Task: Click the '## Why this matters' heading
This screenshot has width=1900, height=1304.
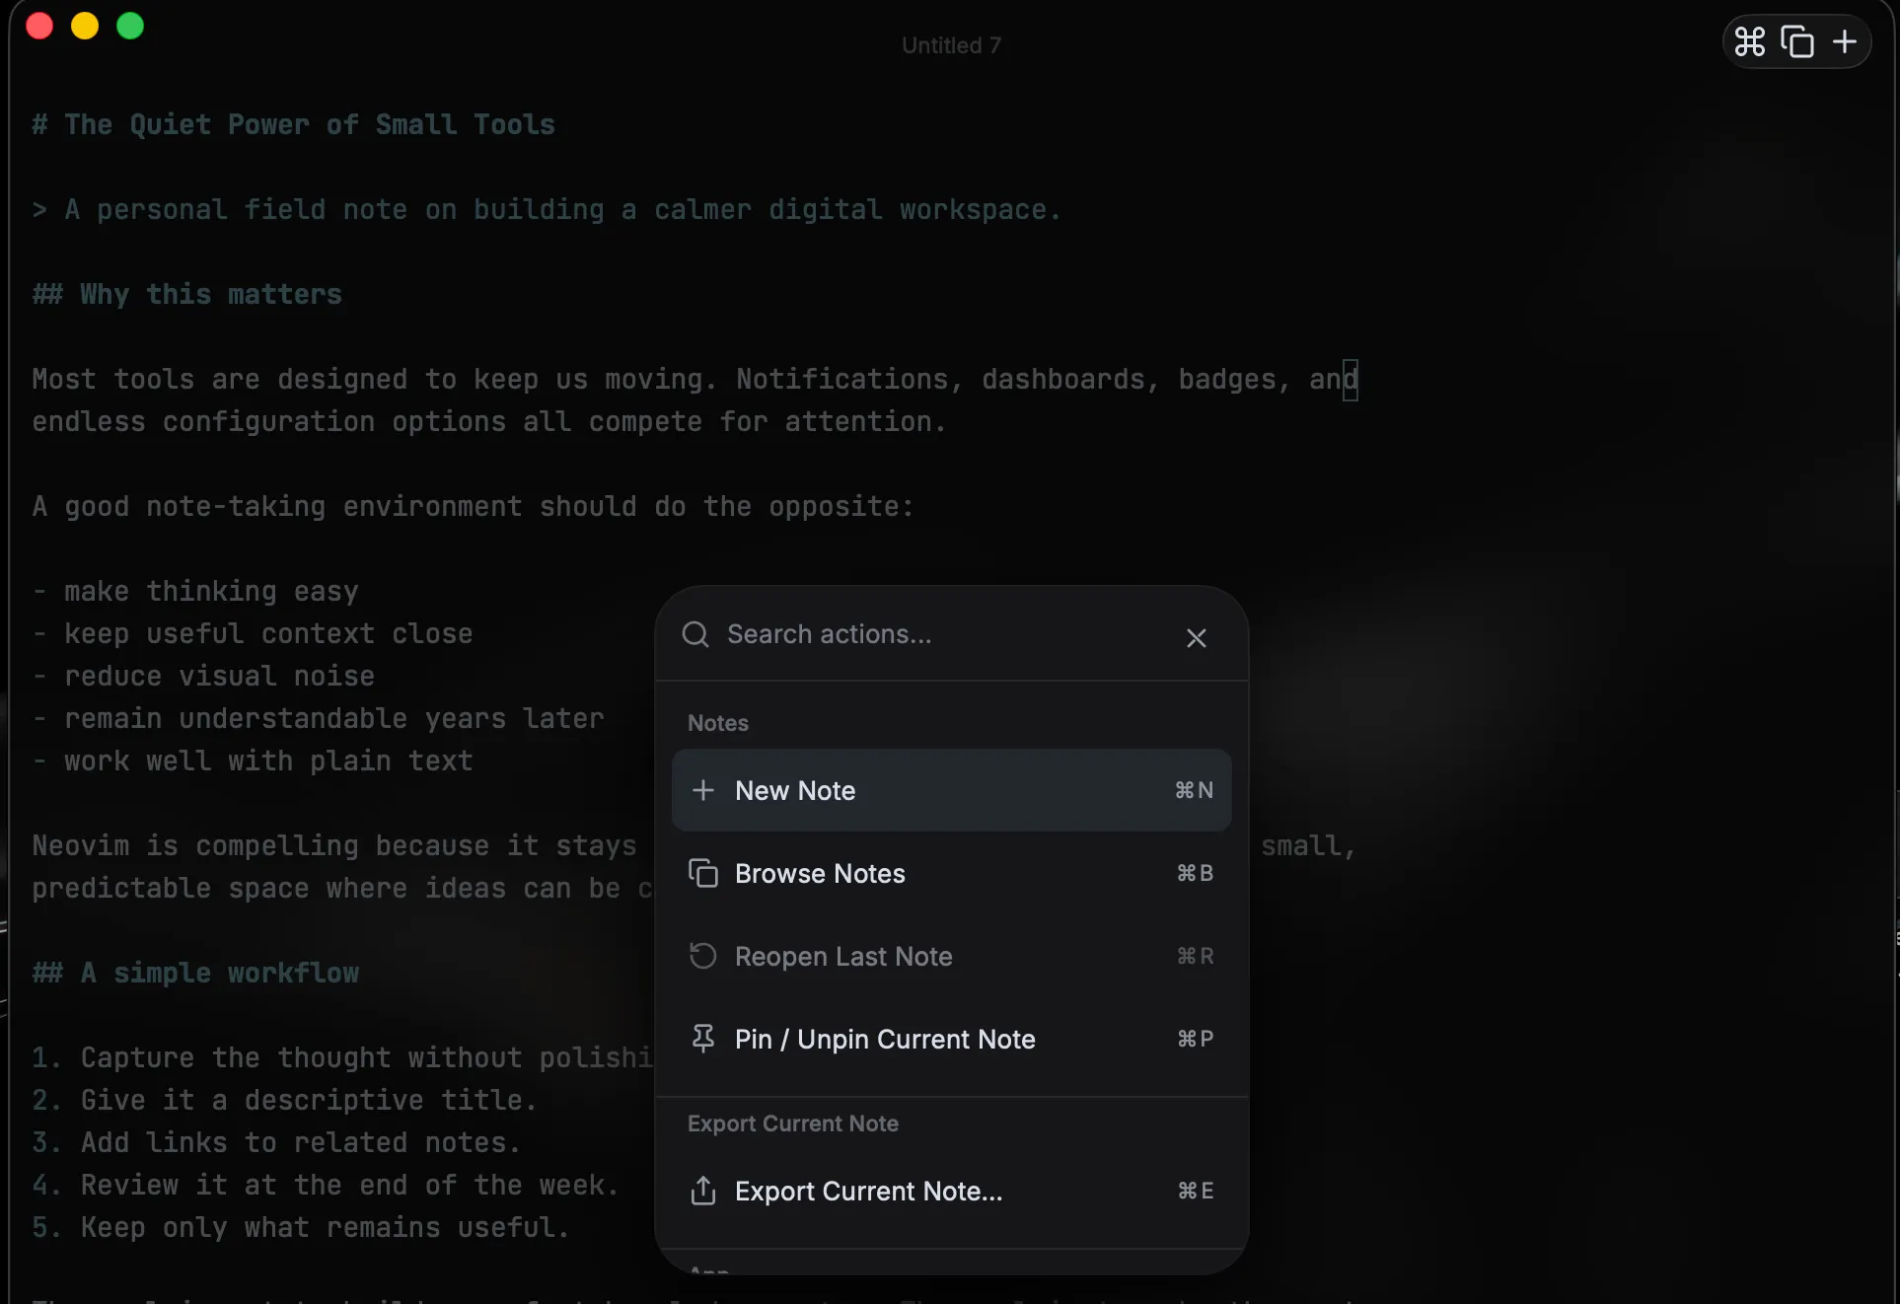Action: click(186, 294)
